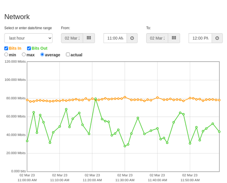Uncheck the Bits Out checkbox
Viewport: 227px width, 183px height.
pyautogui.click(x=29, y=48)
